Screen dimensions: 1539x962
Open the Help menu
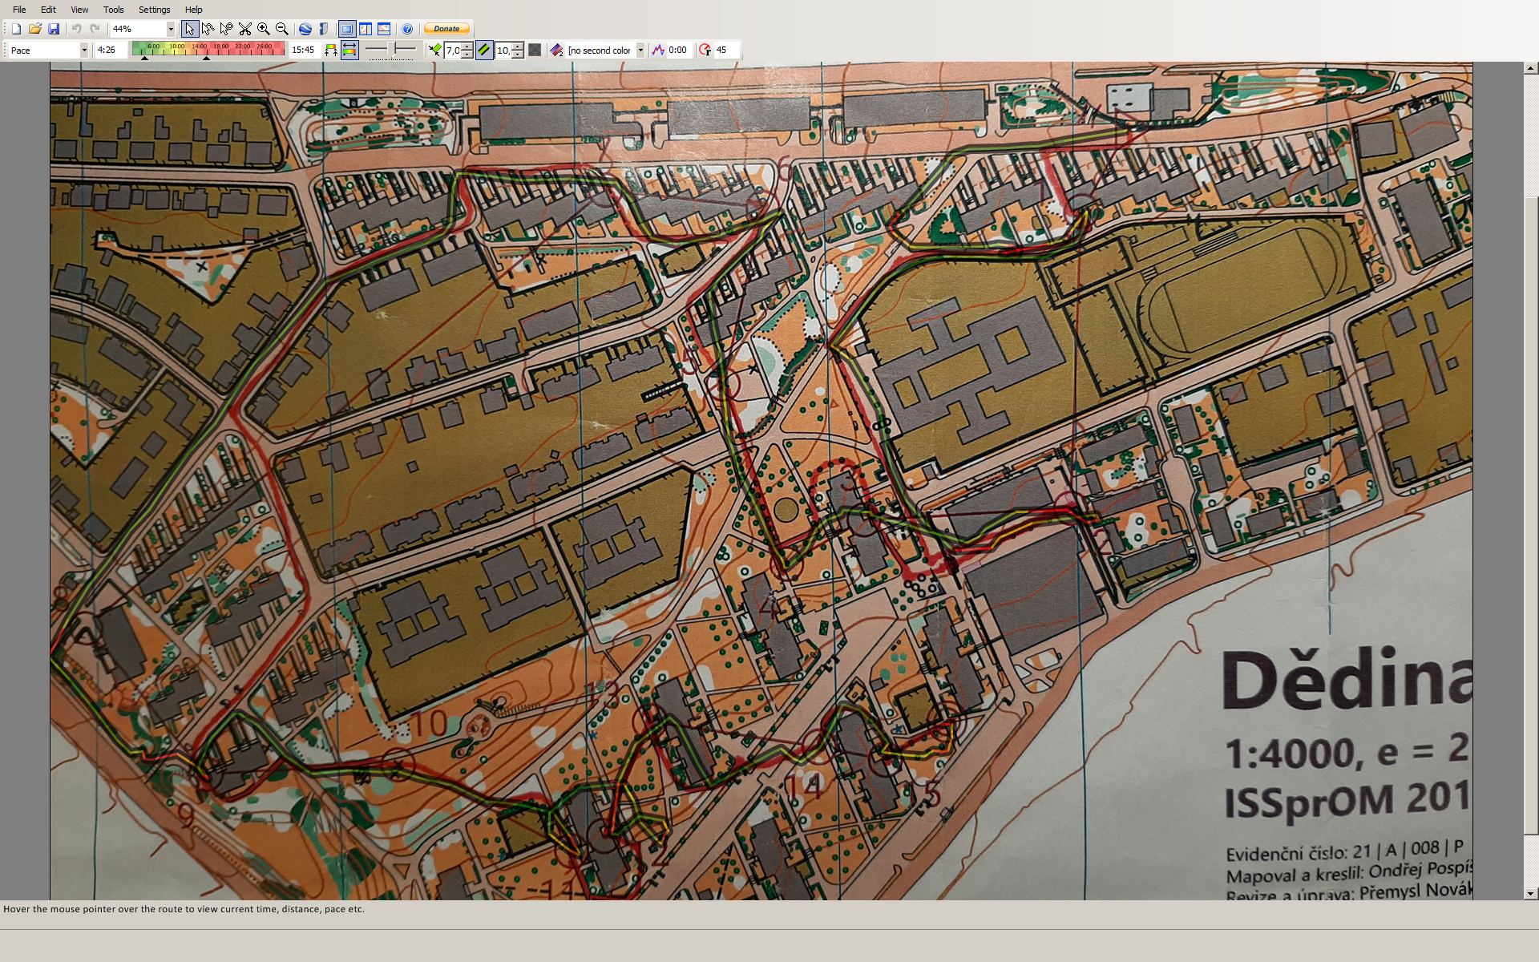click(x=193, y=10)
